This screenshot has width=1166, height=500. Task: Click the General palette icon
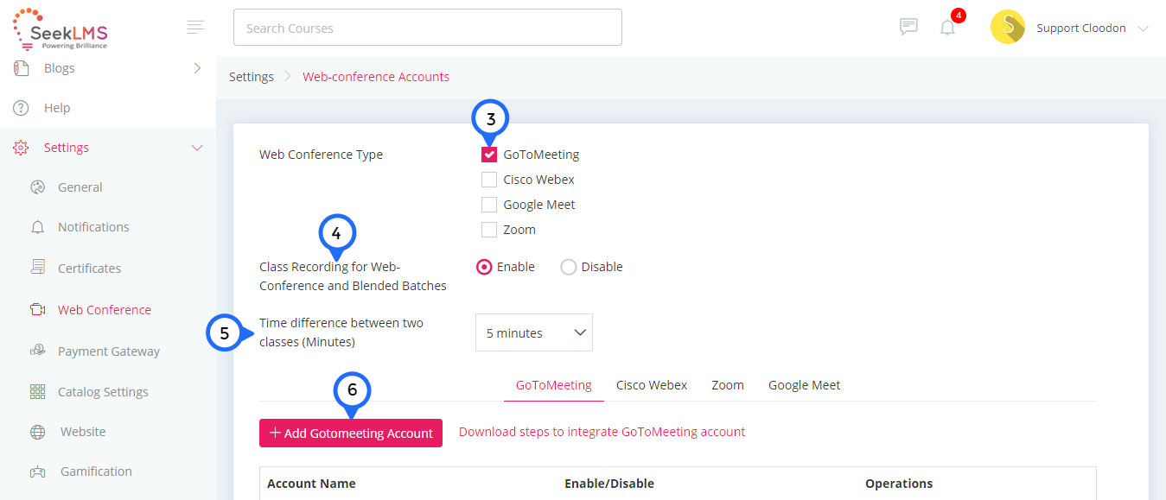pyautogui.click(x=37, y=187)
